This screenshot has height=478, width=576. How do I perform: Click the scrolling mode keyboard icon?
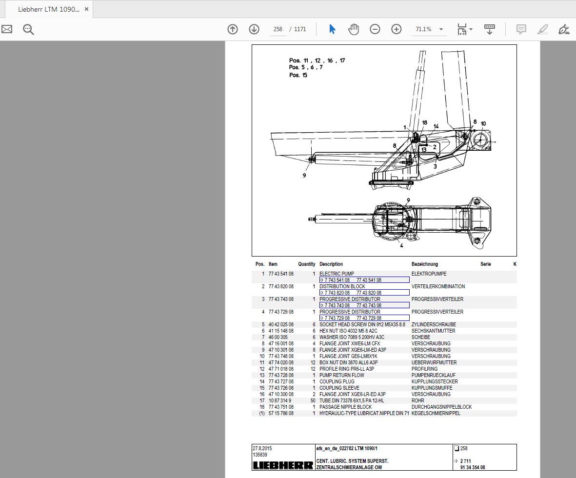(x=490, y=29)
